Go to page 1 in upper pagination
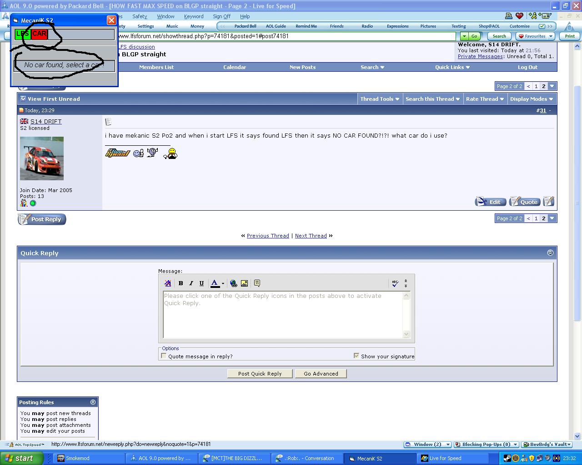 coord(536,86)
